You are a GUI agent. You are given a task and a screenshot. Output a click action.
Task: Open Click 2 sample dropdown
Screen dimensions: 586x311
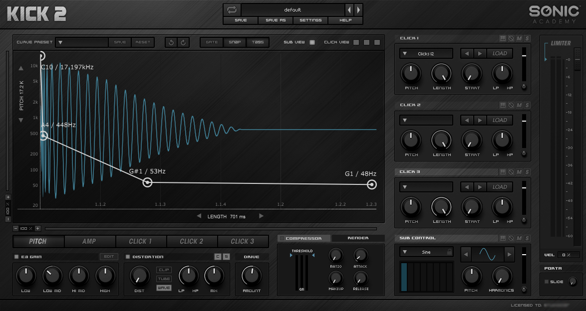pyautogui.click(x=426, y=120)
